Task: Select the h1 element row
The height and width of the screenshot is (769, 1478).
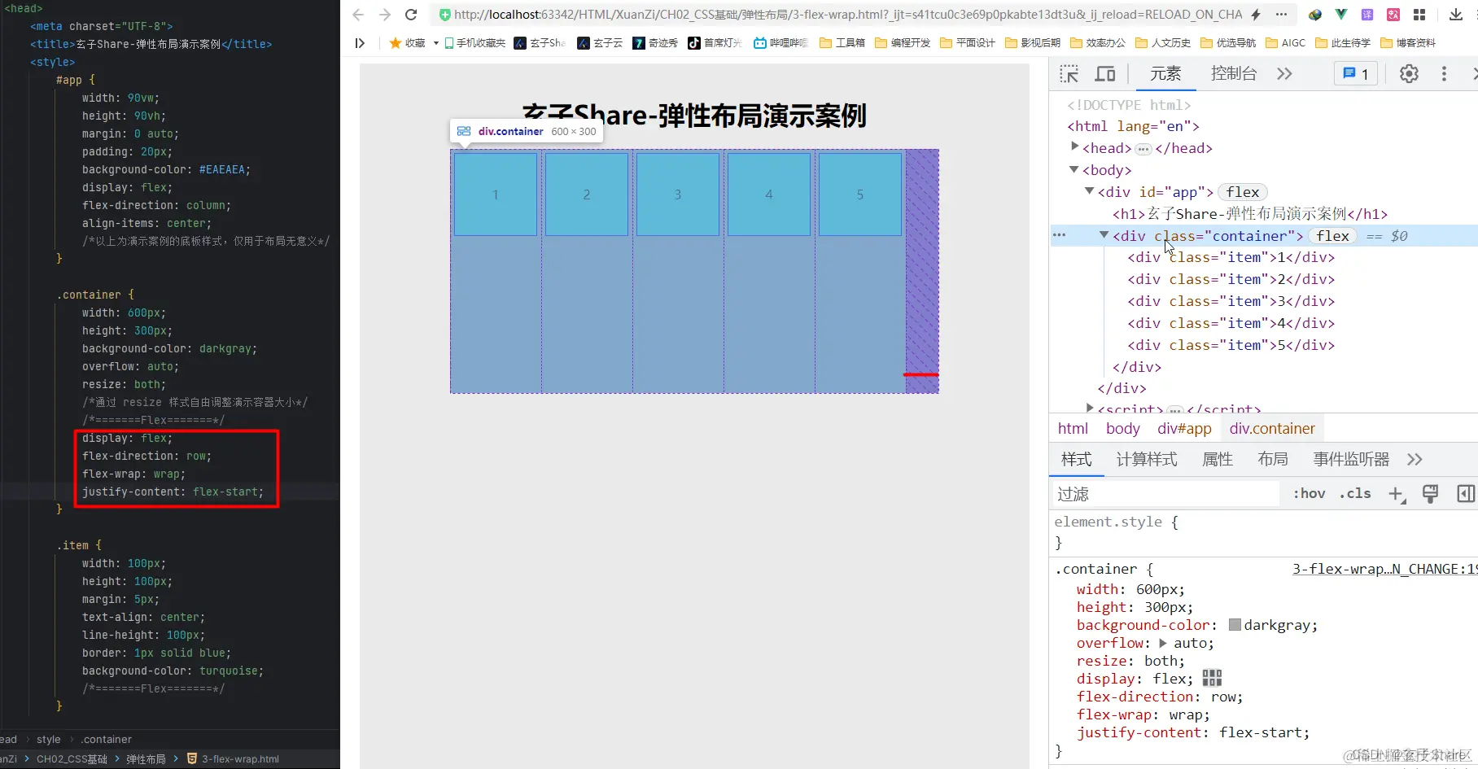Action: point(1250,214)
